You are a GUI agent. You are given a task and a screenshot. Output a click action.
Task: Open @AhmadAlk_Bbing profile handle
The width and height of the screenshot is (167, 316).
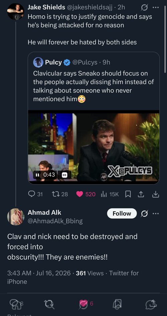coord(55,221)
